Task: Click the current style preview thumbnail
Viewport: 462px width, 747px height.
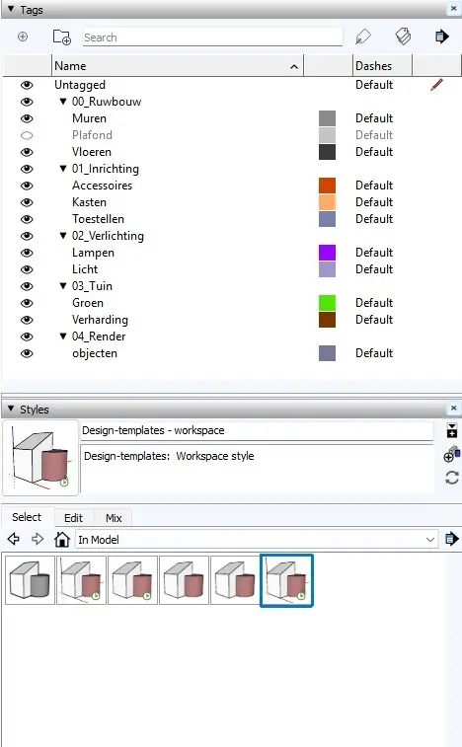Action: point(41,458)
